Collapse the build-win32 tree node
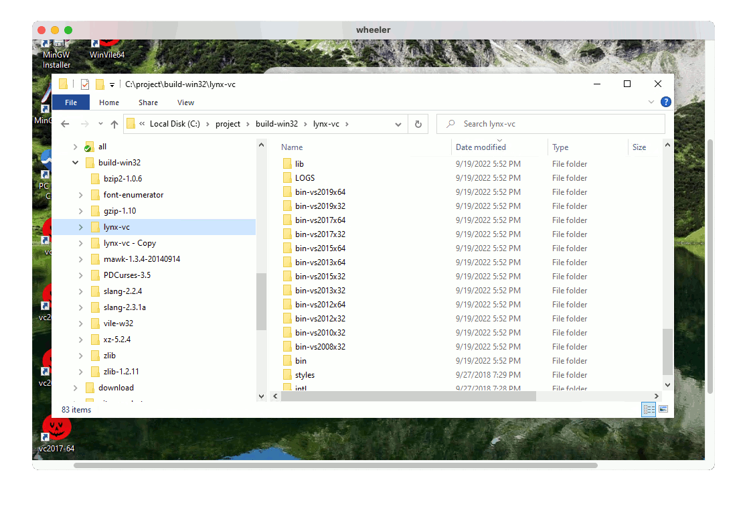The height and width of the screenshot is (515, 747). (75, 163)
